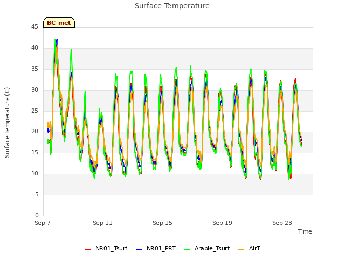Viewport: 345px width, 259px height.
Task: Click the Sep 11 x-axis label
Action: [102, 223]
